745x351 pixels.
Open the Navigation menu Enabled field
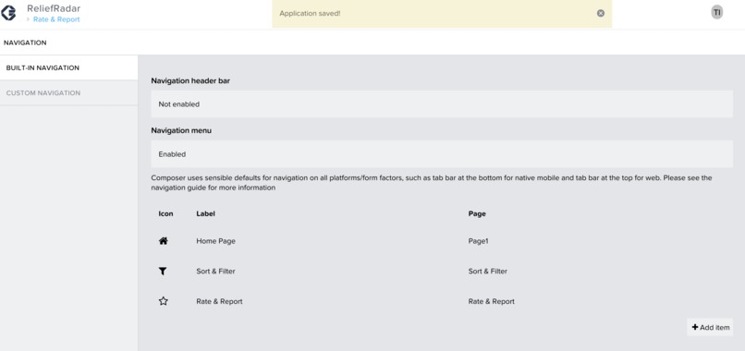point(442,154)
